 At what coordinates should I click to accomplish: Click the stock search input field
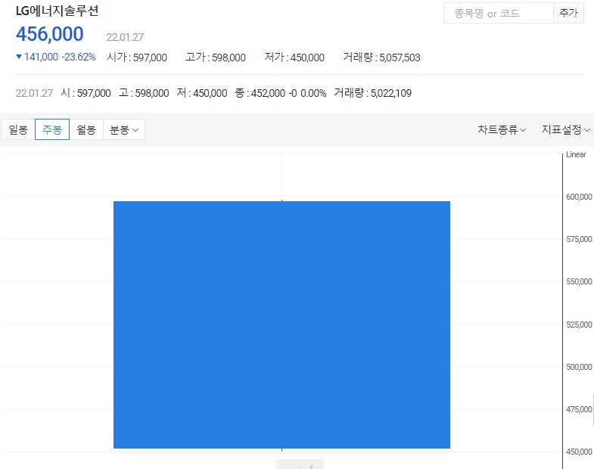click(499, 14)
